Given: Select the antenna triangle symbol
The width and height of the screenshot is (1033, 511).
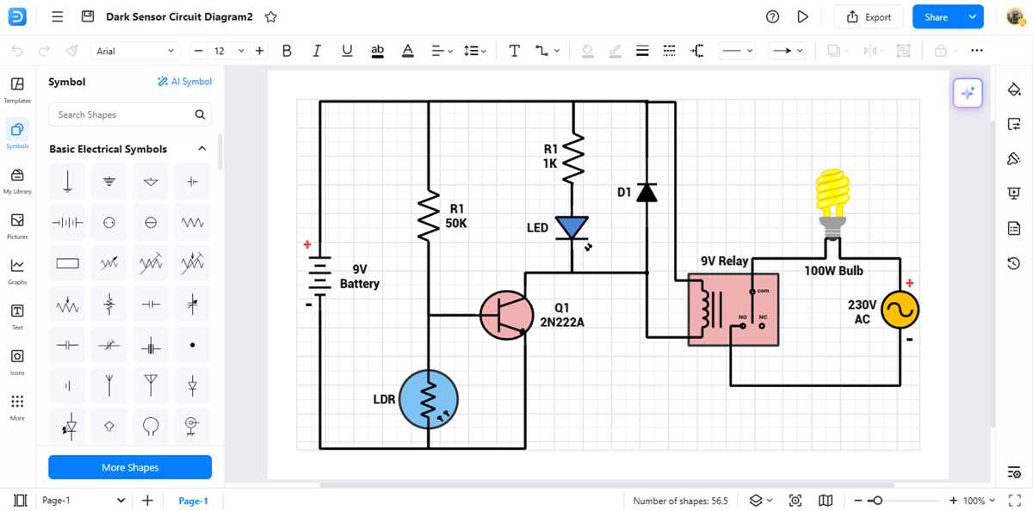Looking at the screenshot, I should pos(151,386).
